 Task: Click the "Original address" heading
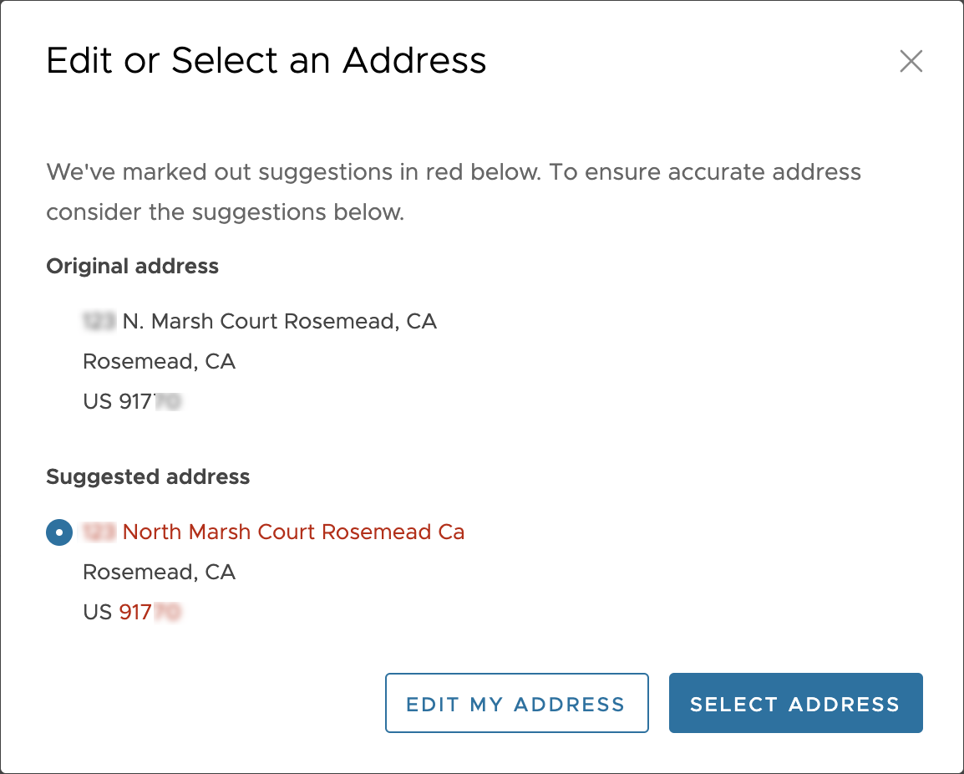point(132,267)
